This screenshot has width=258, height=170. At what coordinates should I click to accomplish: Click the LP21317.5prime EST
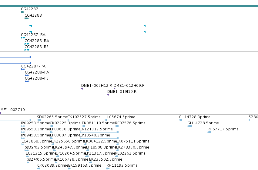click(x=100, y=153)
